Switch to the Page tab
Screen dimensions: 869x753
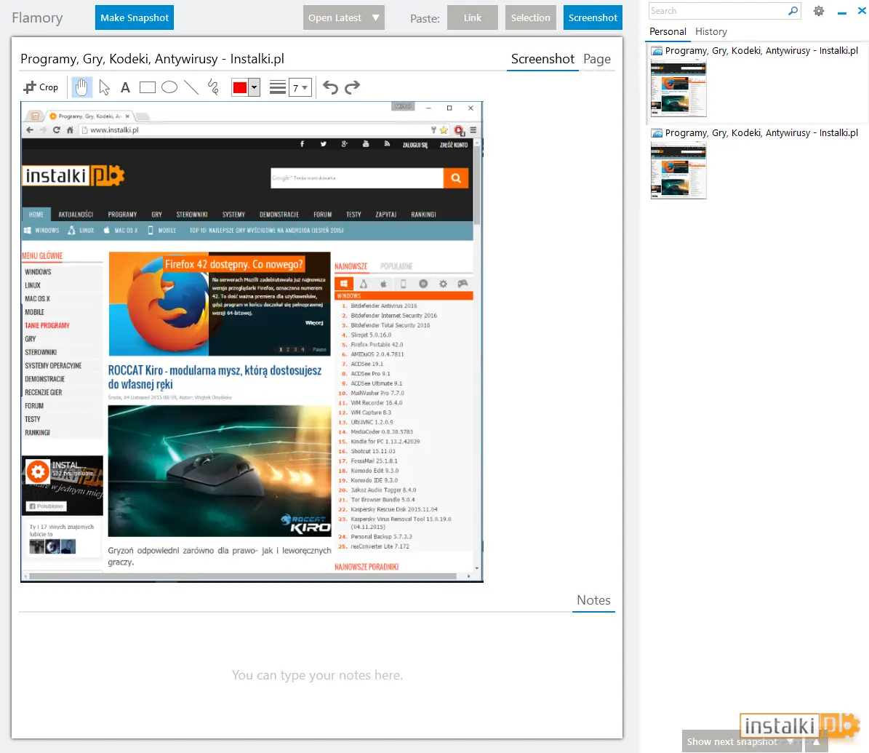(597, 59)
